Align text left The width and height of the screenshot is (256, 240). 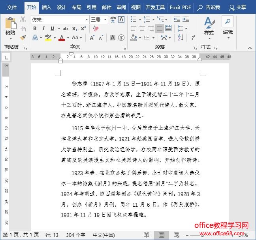(x=134, y=29)
